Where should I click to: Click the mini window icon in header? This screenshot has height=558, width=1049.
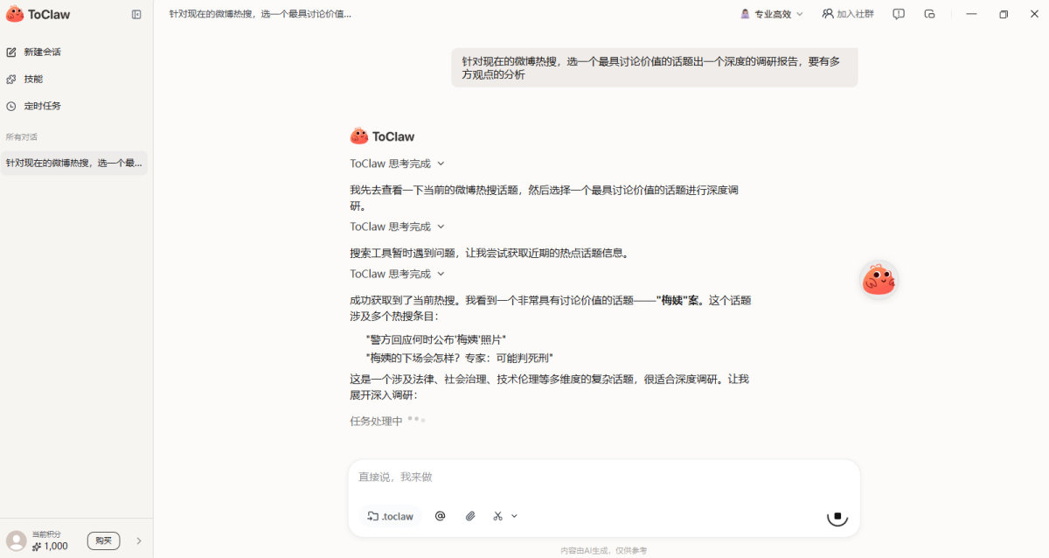929,15
